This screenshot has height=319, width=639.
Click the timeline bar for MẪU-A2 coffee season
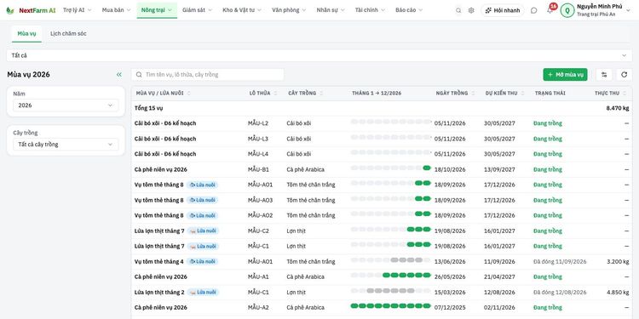click(390, 306)
